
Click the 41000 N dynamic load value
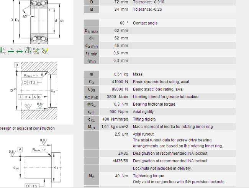coord(120,82)
